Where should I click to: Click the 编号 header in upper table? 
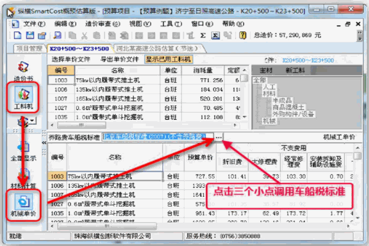tap(61, 70)
